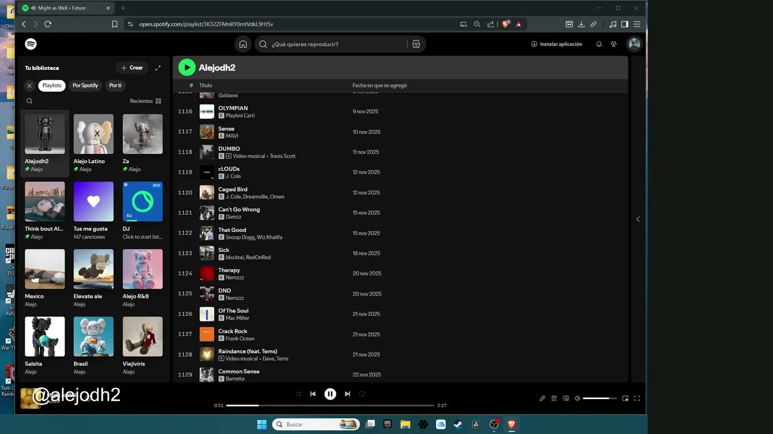Open artist link Mac Miller
773x434 pixels.
[237, 318]
